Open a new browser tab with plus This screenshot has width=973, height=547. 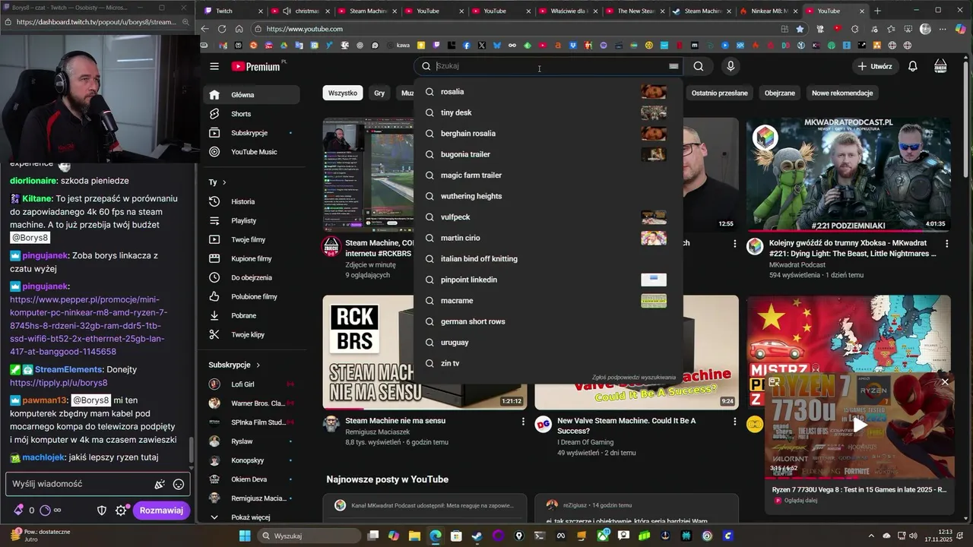pyautogui.click(x=877, y=11)
